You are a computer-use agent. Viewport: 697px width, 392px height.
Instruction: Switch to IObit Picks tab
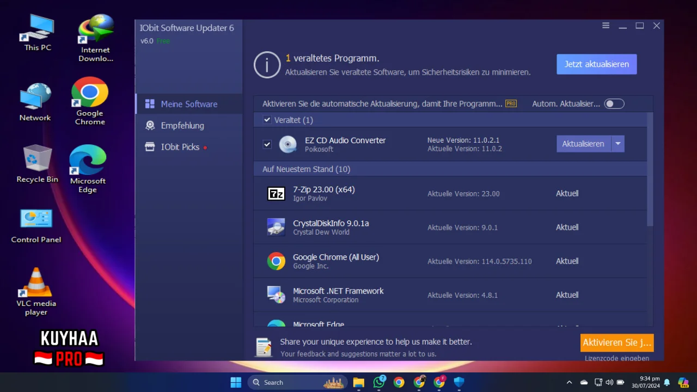(x=189, y=147)
